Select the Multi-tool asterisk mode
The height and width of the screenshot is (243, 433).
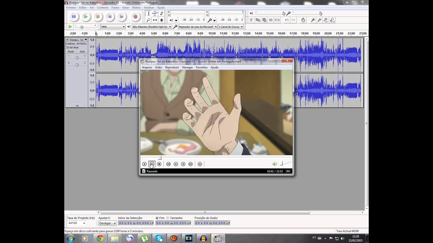pos(161,20)
